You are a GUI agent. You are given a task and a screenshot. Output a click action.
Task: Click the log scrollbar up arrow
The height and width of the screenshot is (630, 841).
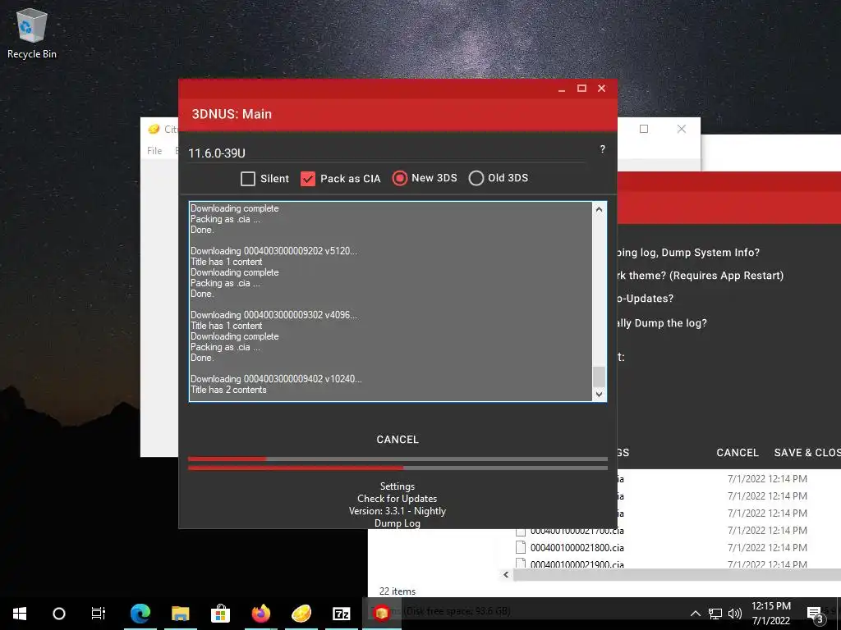point(599,209)
